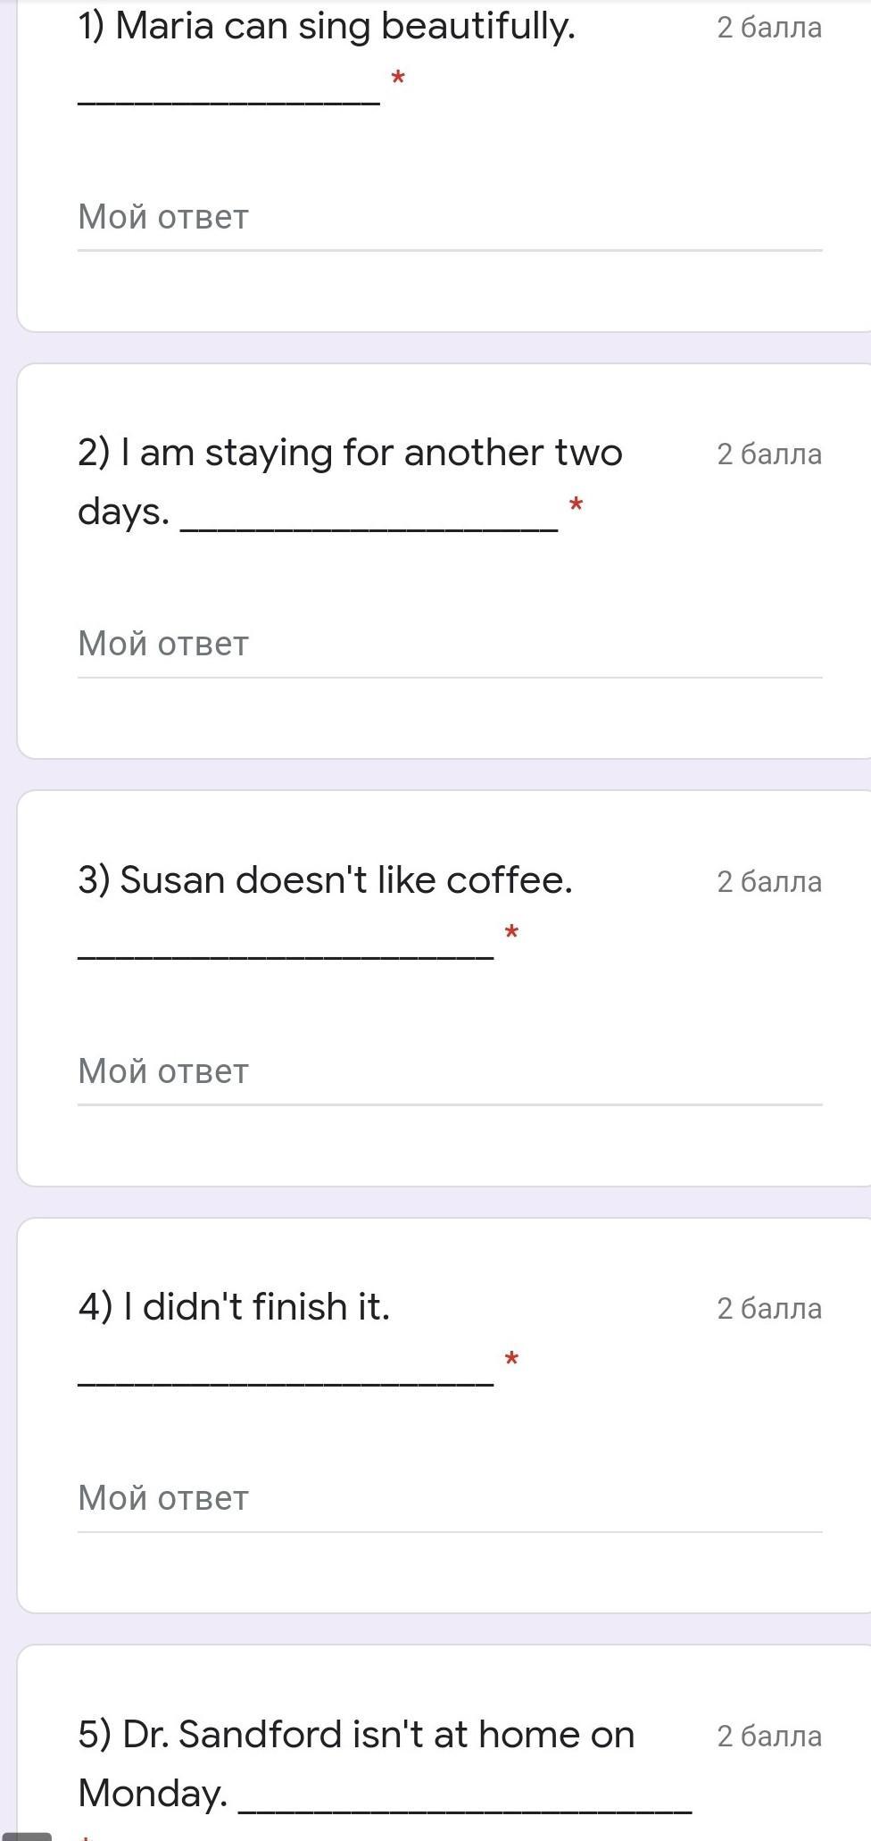
Task: Click points label beside 'I didn't finish it'
Action: click(769, 1309)
